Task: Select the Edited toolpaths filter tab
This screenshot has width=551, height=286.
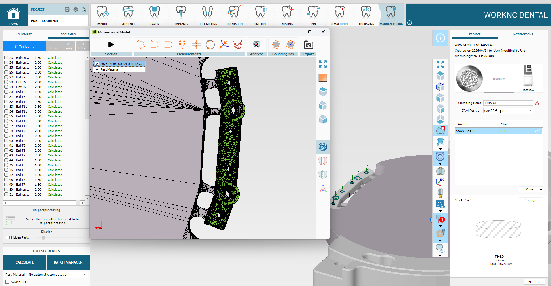Action: click(x=82, y=47)
